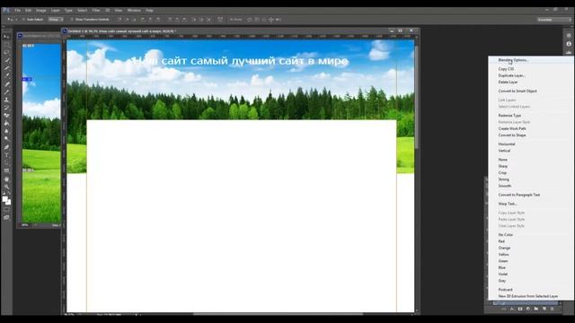Change screen mode from toolbox bottom
Screen dimensions: 575x323
6,217
